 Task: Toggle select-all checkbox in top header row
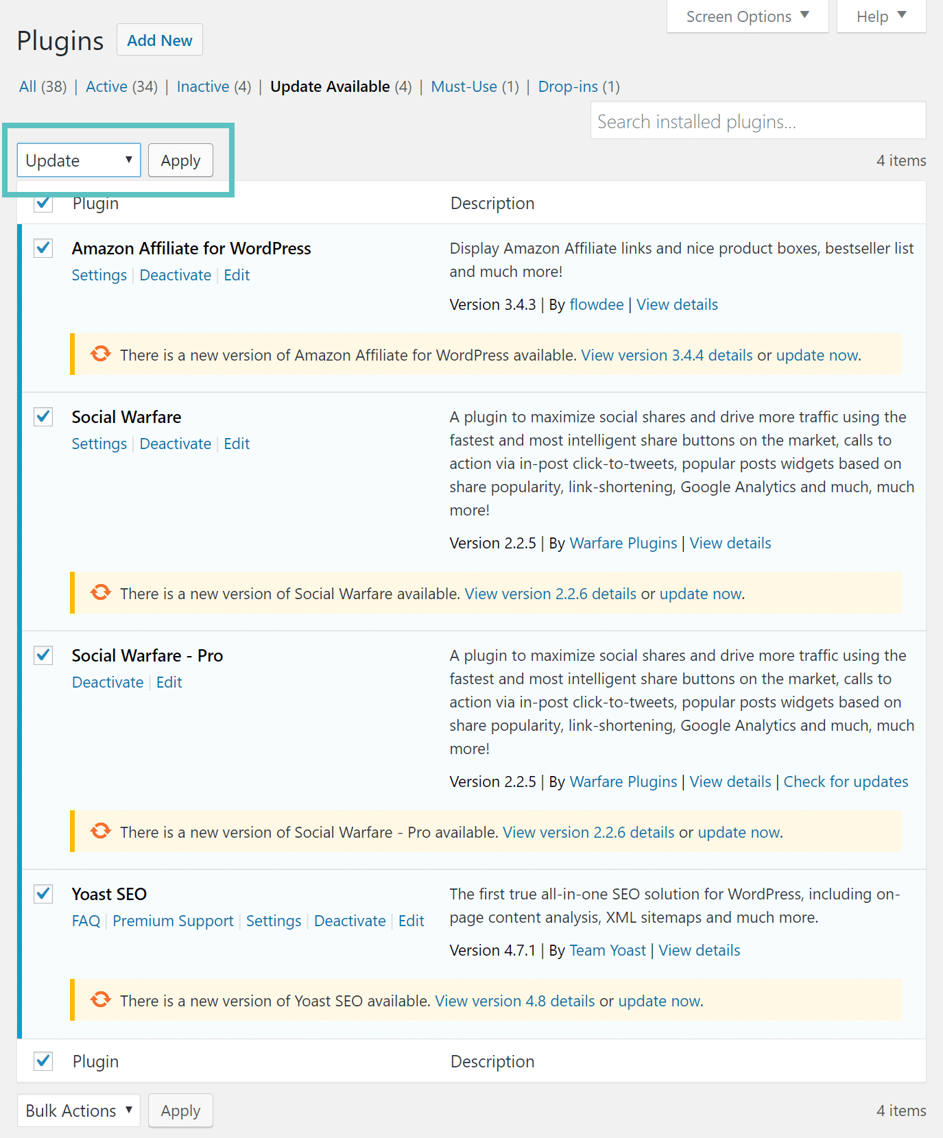[43, 203]
